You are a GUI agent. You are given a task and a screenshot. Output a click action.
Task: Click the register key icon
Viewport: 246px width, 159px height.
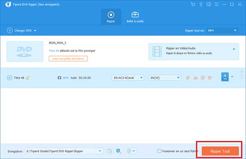tap(201, 4)
